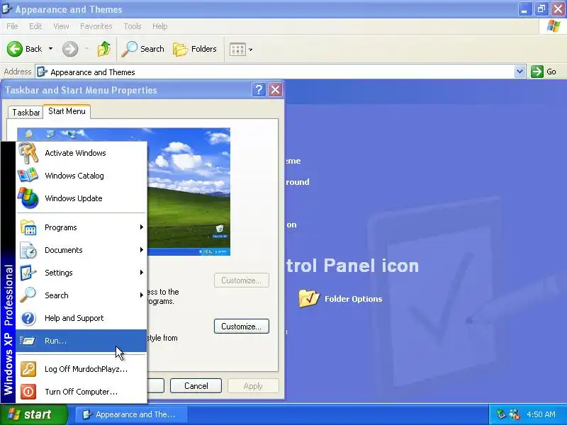This screenshot has width=567, height=425.
Task: Click the Run... icon
Action: (28, 341)
